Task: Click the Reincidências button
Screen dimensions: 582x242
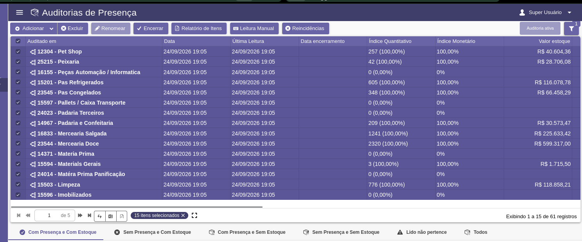Action: pos(306,28)
